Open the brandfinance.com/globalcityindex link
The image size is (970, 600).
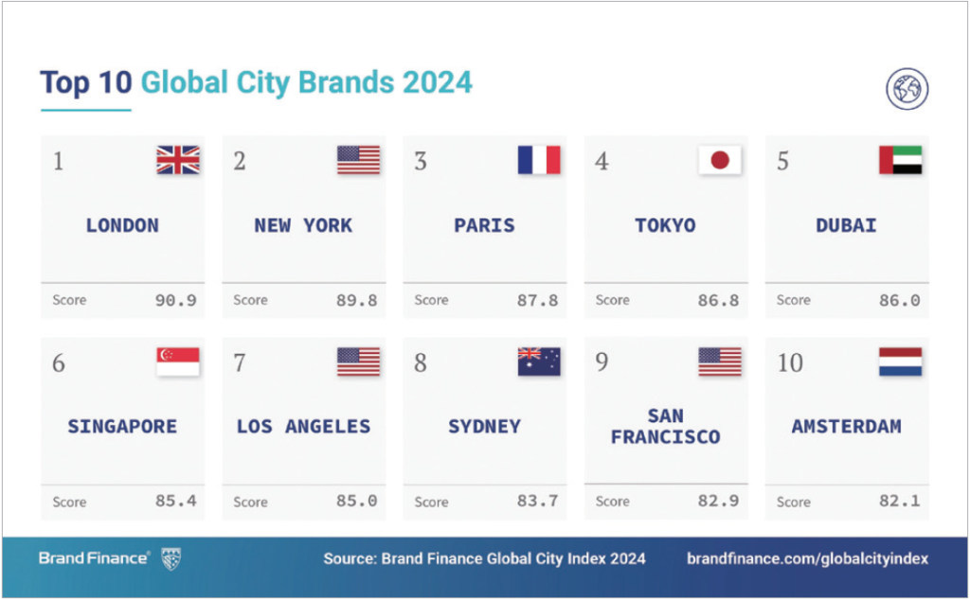[807, 558]
